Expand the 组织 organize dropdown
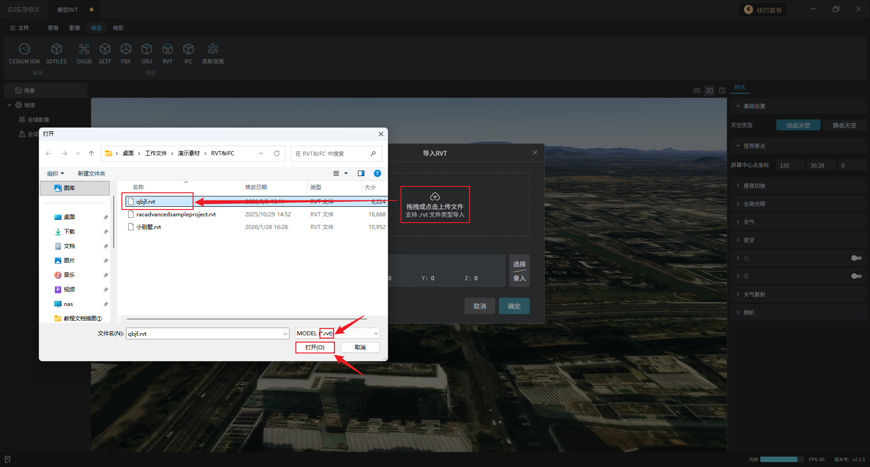Viewport: 870px width, 467px height. (56, 174)
